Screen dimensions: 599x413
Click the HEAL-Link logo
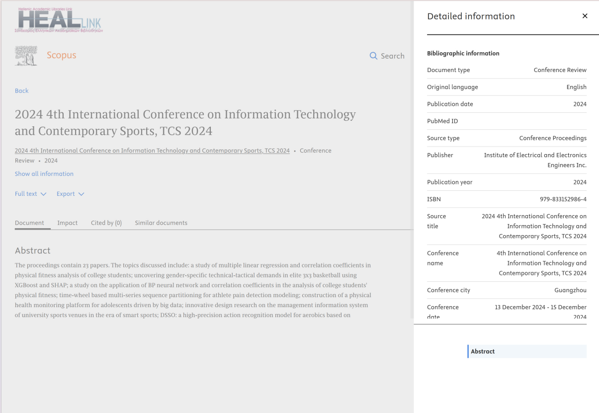pos(59,20)
